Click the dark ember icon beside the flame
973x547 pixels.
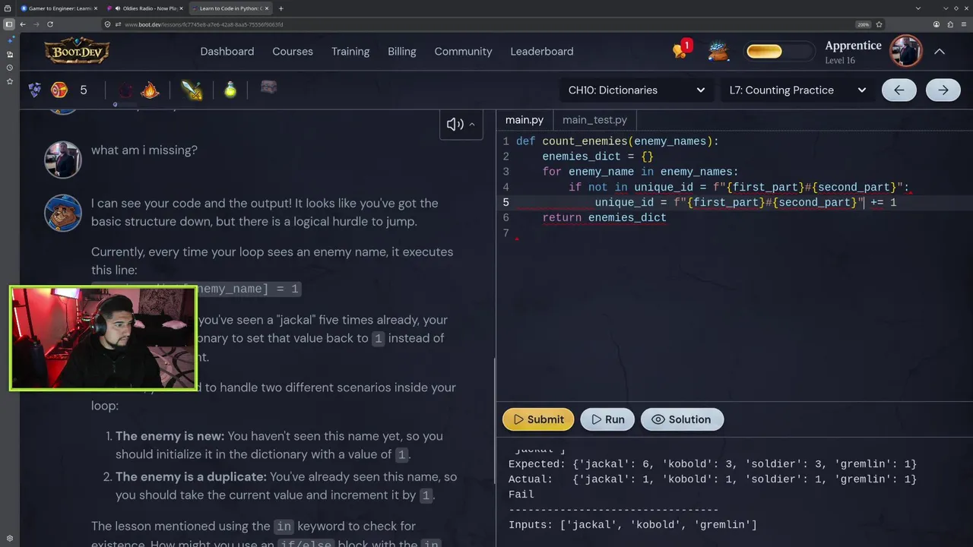point(125,90)
